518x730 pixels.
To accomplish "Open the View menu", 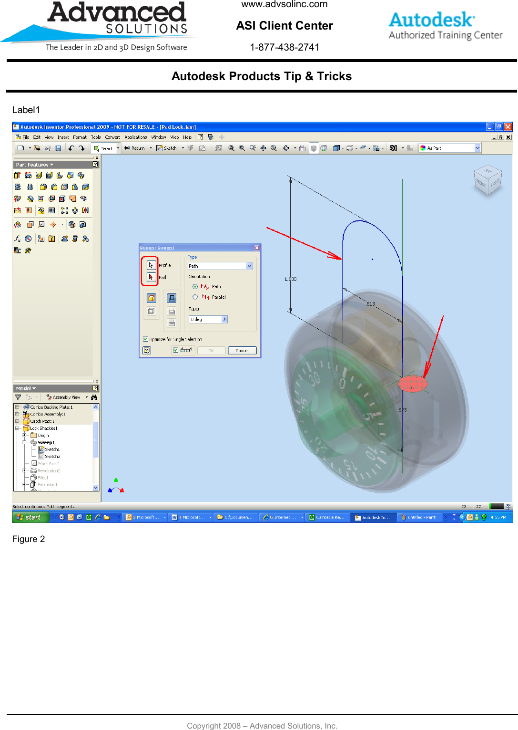I will pyautogui.click(x=49, y=137).
